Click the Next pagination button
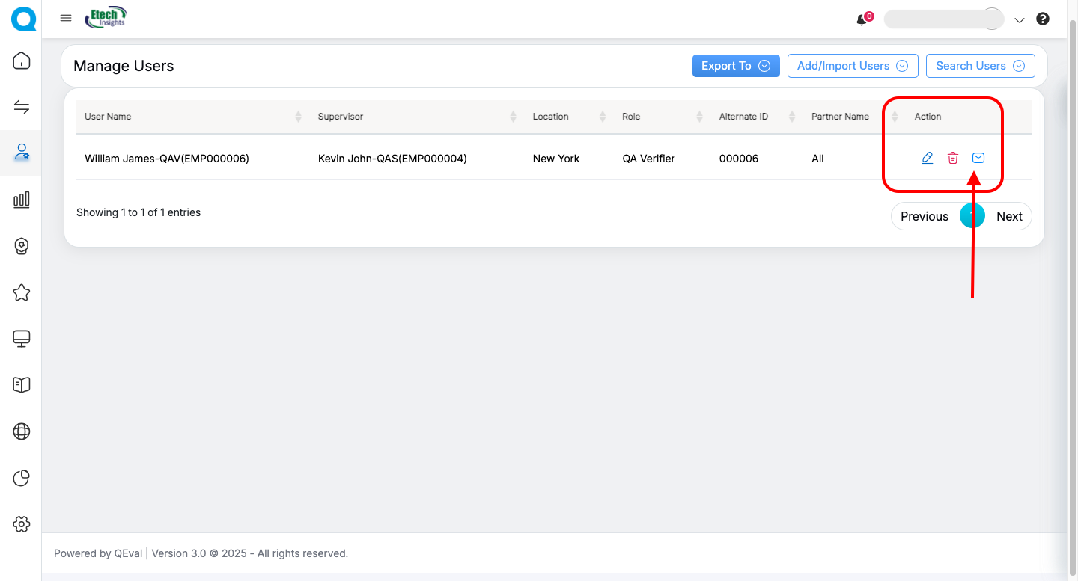Screen dimensions: 1078x581 pyautogui.click(x=1008, y=216)
